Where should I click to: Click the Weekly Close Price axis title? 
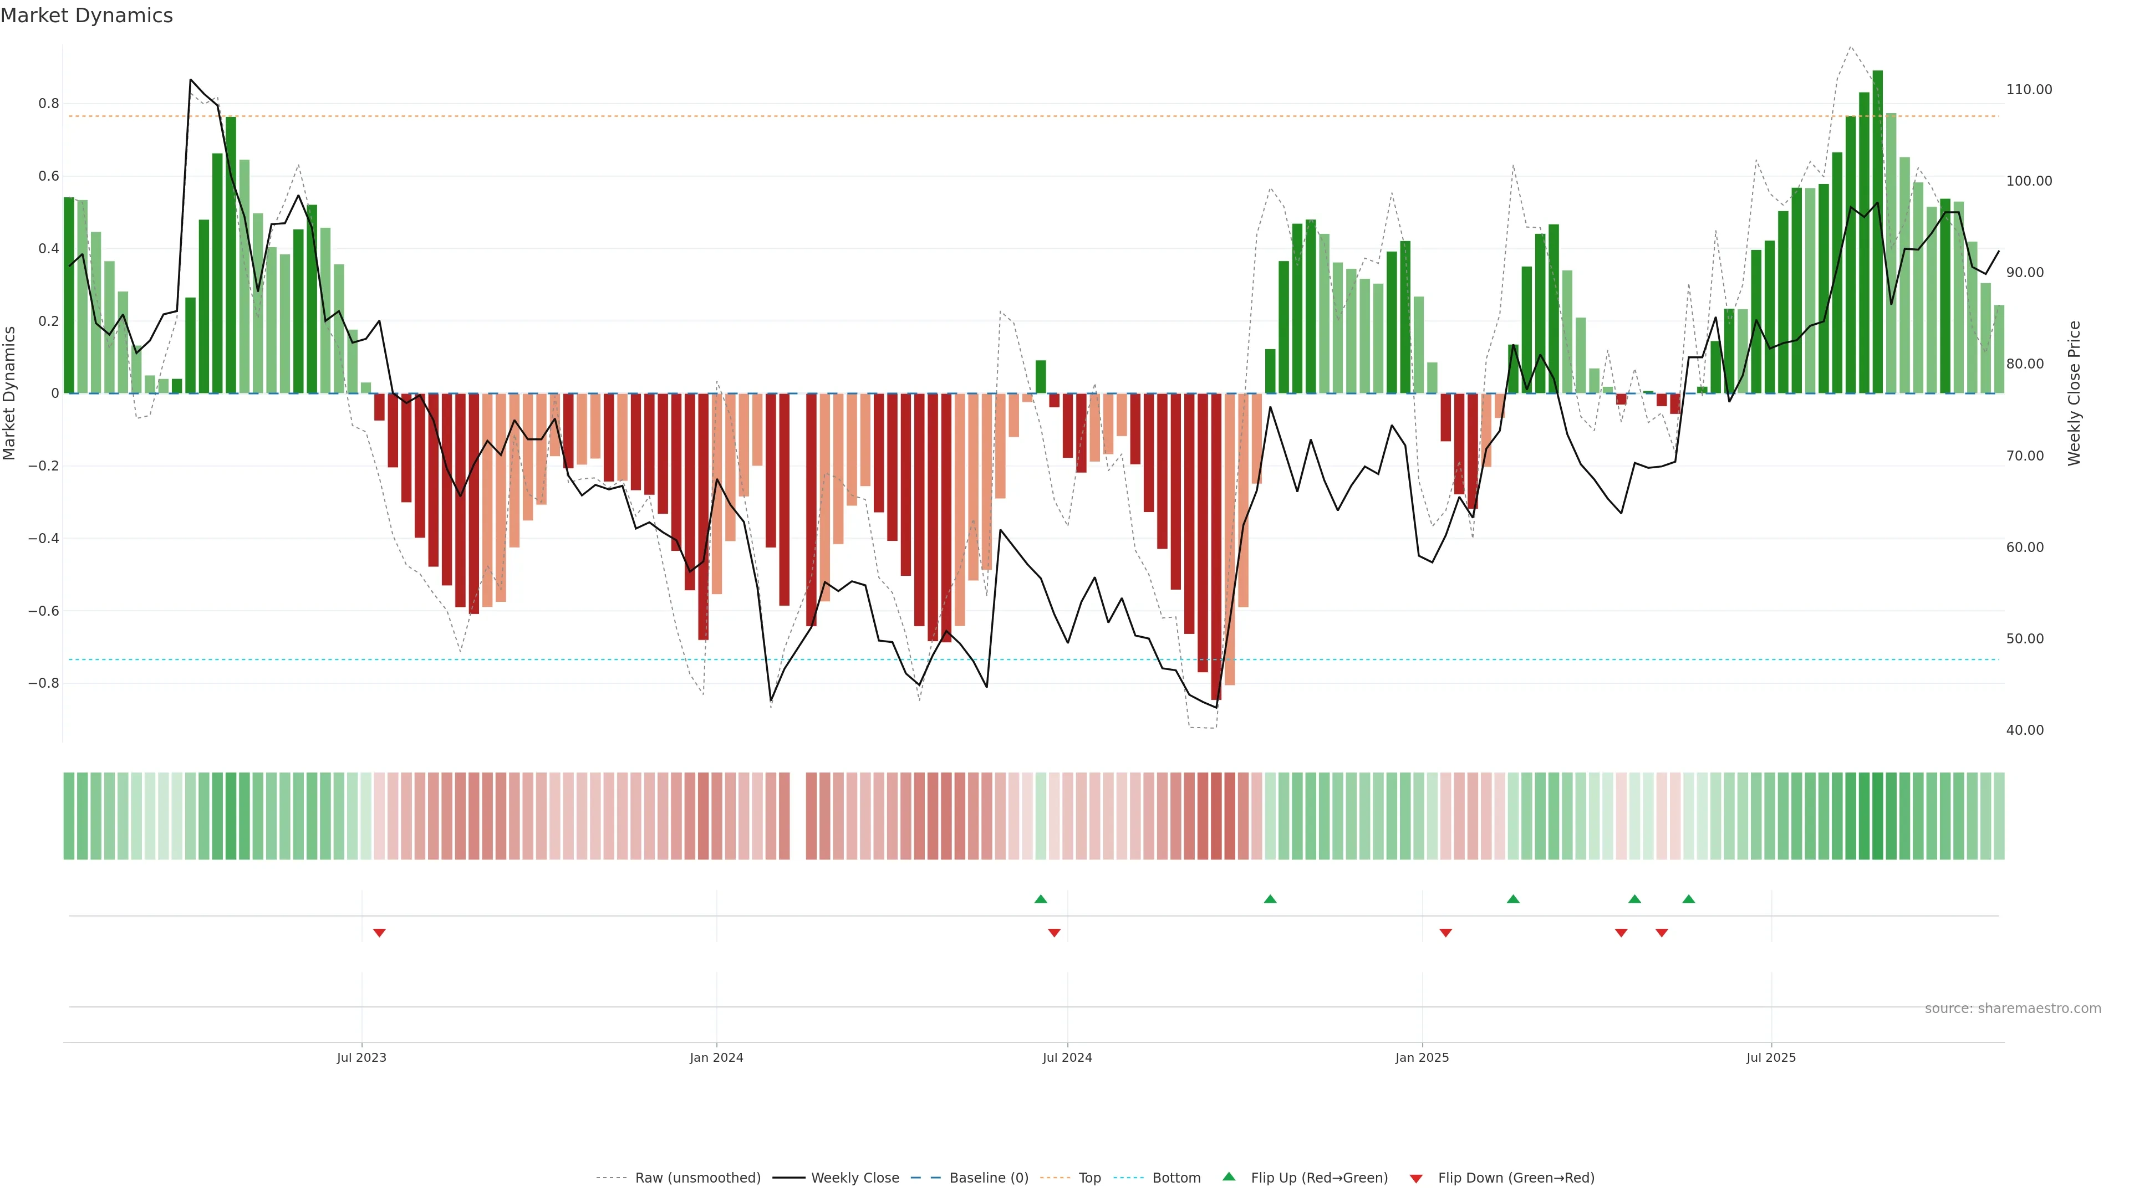coord(2075,393)
